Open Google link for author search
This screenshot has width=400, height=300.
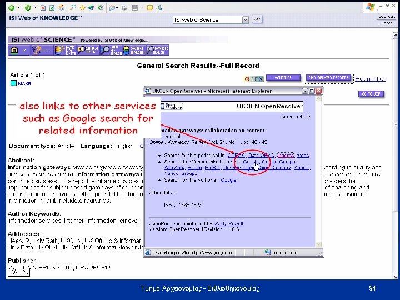[228, 180]
